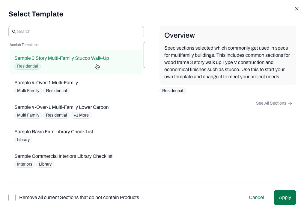Click the See All Sections arrow icon

tap(290, 103)
